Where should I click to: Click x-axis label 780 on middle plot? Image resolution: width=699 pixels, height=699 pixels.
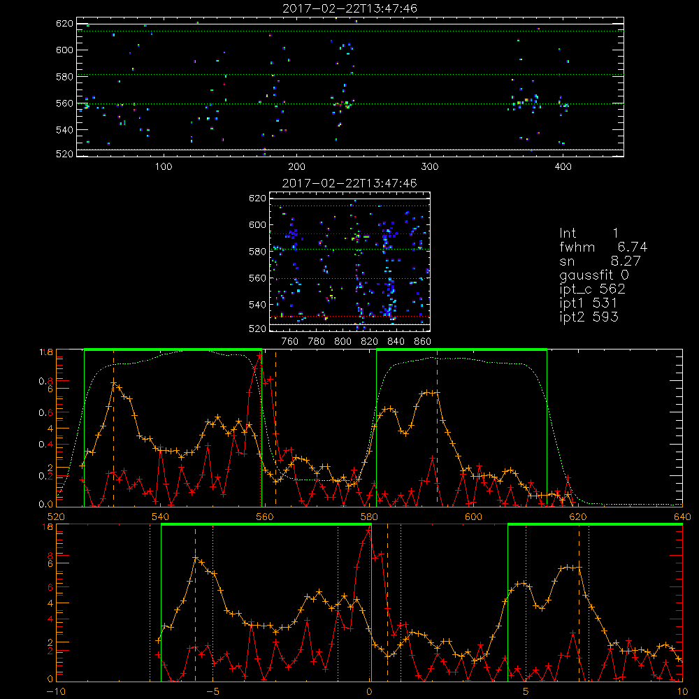pyautogui.click(x=317, y=342)
